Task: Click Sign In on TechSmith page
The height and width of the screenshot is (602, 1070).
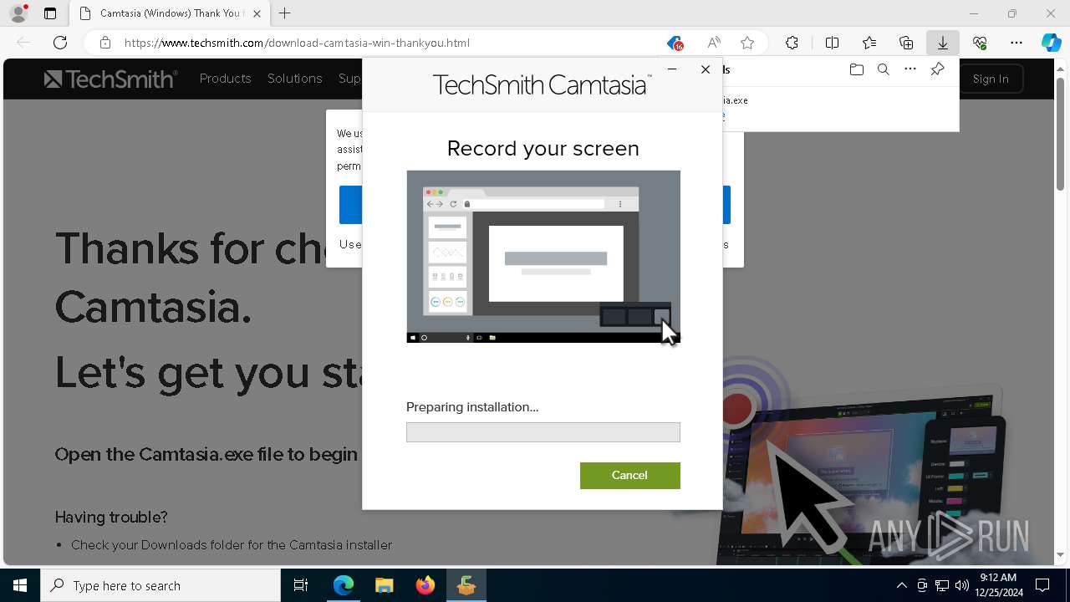Action: pos(991,79)
